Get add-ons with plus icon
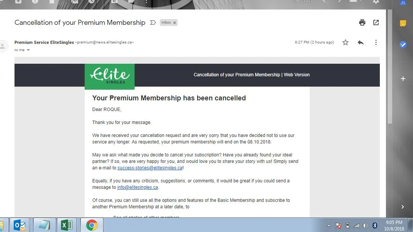 tap(403, 79)
